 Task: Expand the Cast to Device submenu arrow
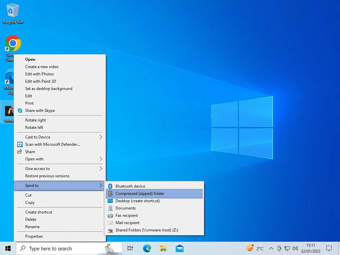tap(101, 137)
